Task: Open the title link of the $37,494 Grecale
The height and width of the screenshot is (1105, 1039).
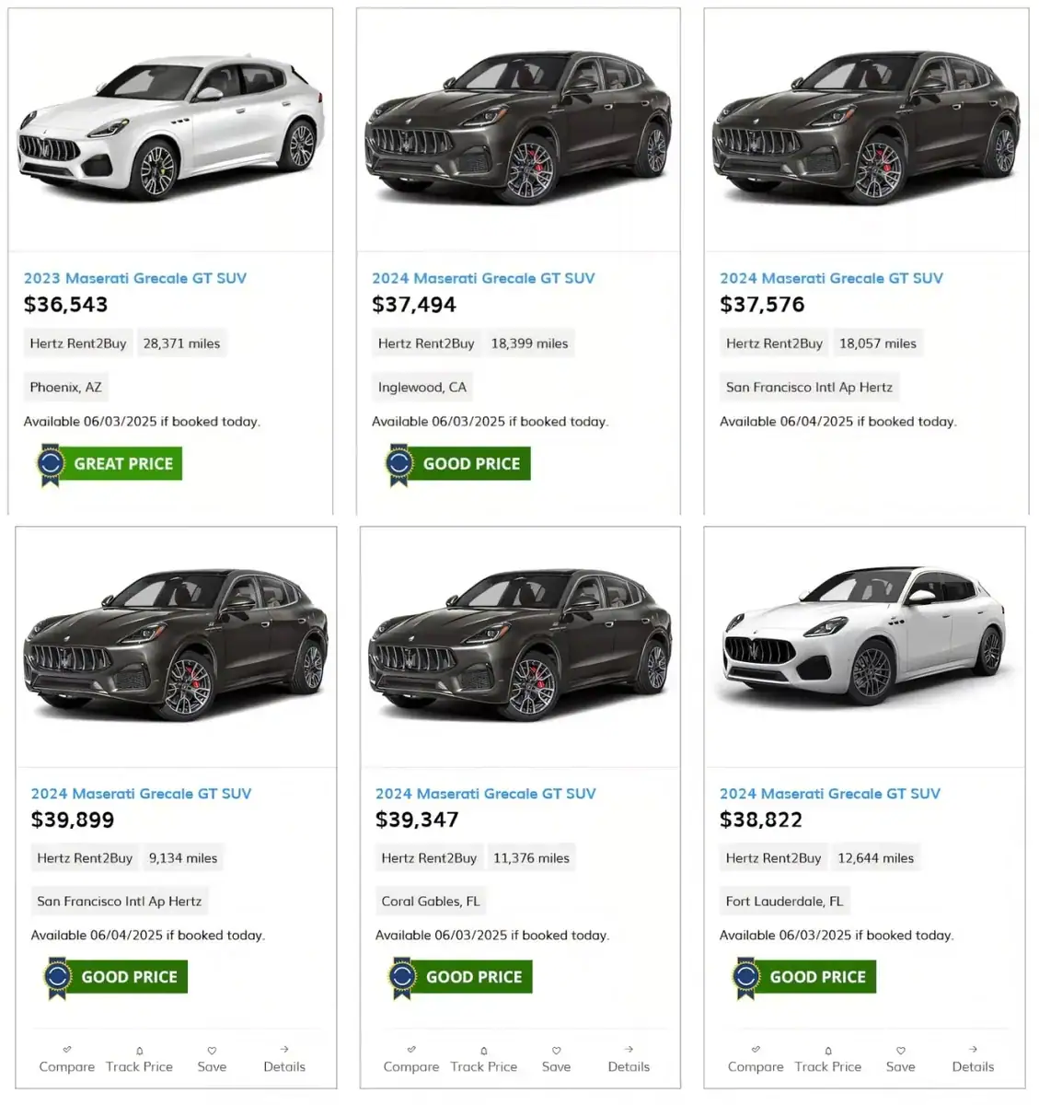Action: click(483, 278)
